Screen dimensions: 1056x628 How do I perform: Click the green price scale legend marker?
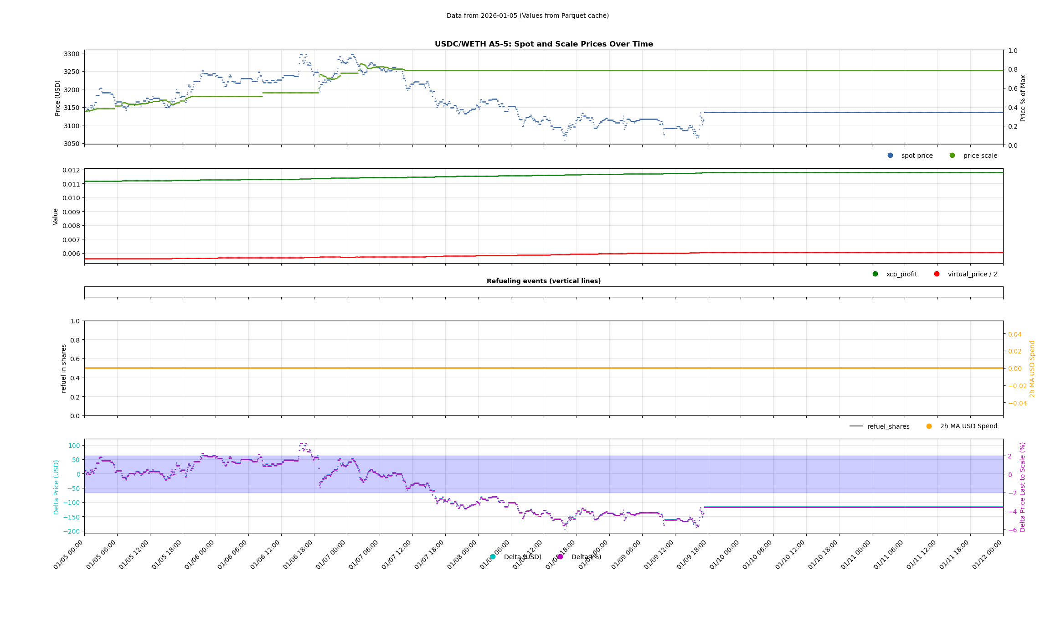pos(952,156)
